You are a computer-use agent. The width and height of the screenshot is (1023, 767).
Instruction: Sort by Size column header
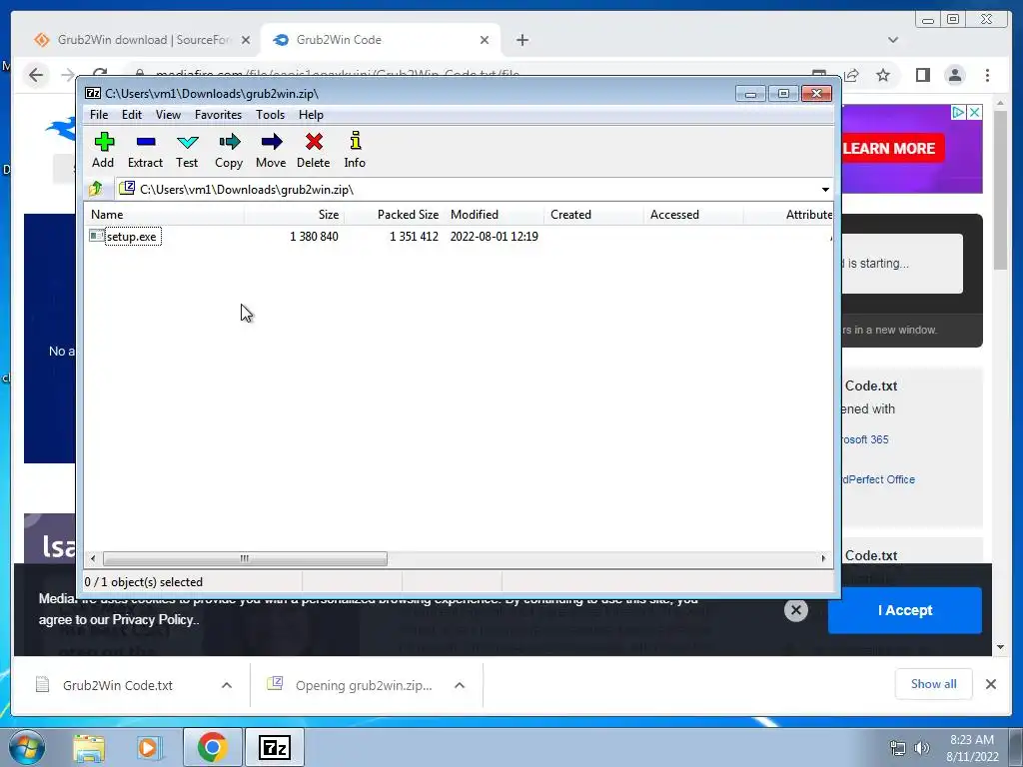pyautogui.click(x=295, y=215)
